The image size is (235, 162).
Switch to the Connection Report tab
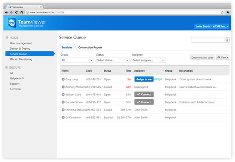90,47
